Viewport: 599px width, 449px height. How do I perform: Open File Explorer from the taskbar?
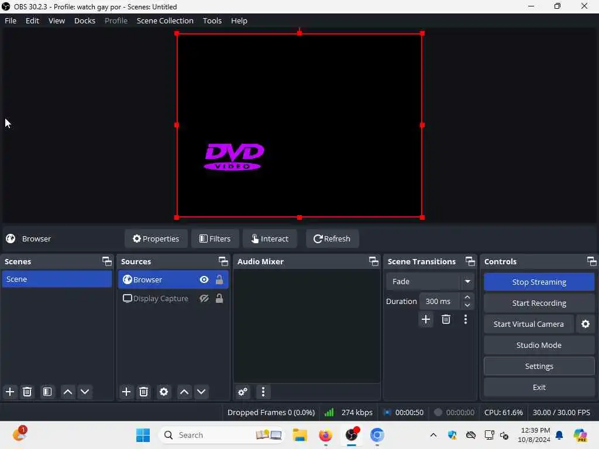tap(300, 435)
